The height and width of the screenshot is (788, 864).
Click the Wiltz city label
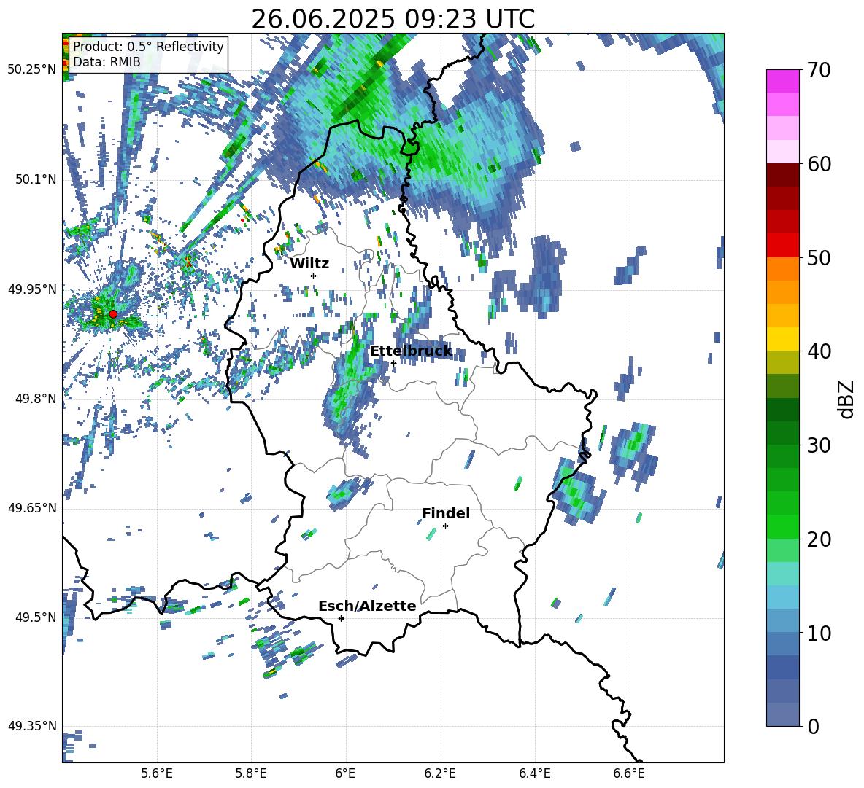[309, 264]
